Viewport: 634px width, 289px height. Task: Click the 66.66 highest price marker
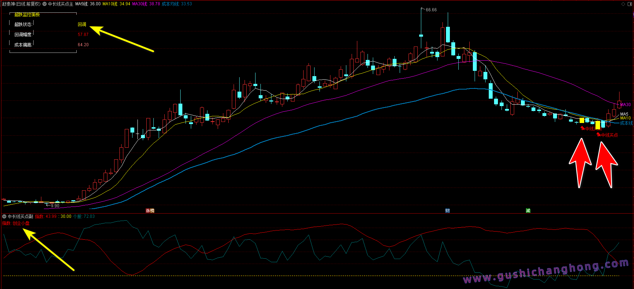431,10
